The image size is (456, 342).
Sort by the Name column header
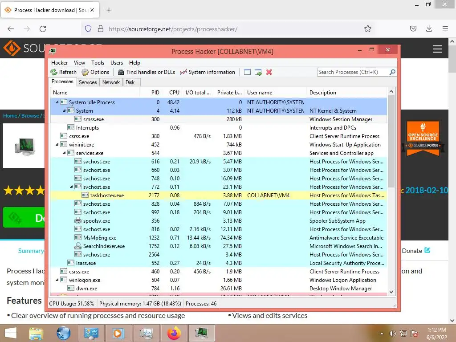[x=95, y=93]
